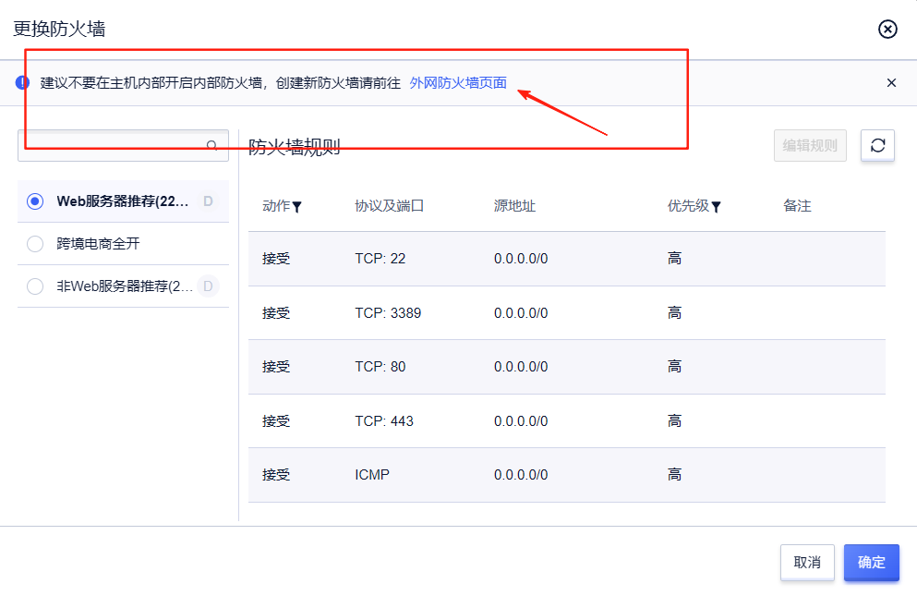Click inside the template search field

tap(111, 146)
